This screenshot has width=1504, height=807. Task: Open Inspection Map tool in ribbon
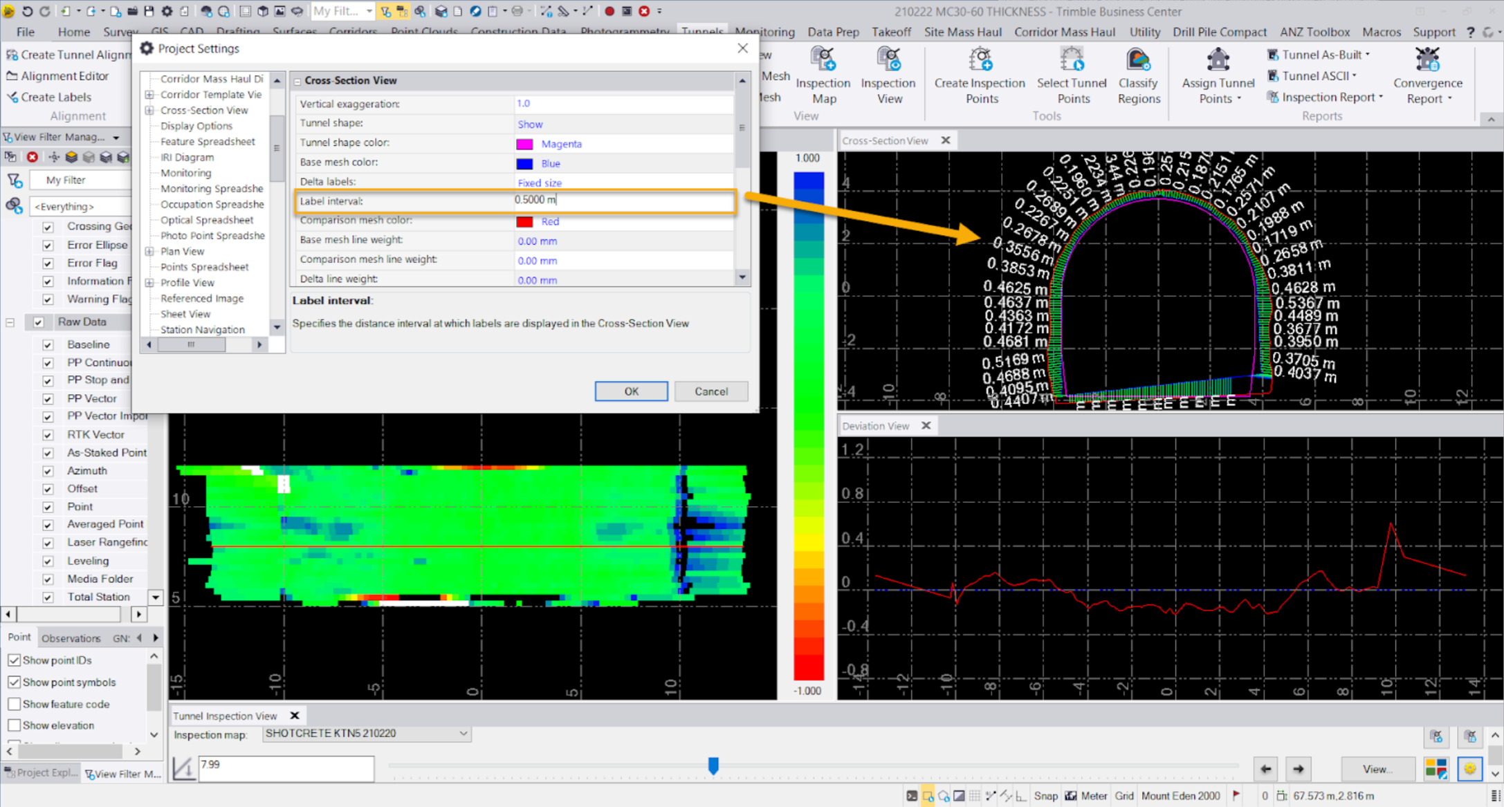click(823, 76)
